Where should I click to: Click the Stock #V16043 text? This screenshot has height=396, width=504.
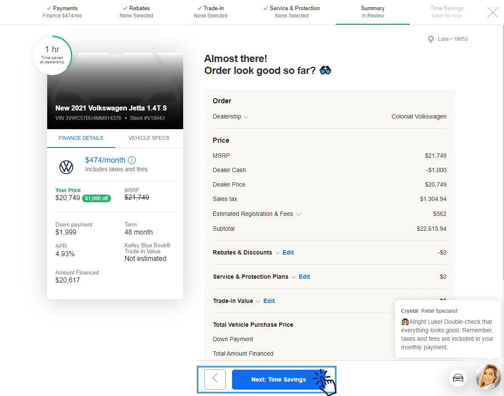click(x=147, y=118)
